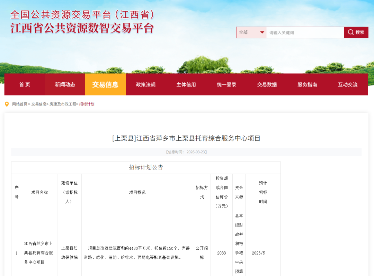Open the 服务指南 menu item
Image resolution: width=374 pixels, height=276 pixels.
pyautogui.click(x=307, y=84)
